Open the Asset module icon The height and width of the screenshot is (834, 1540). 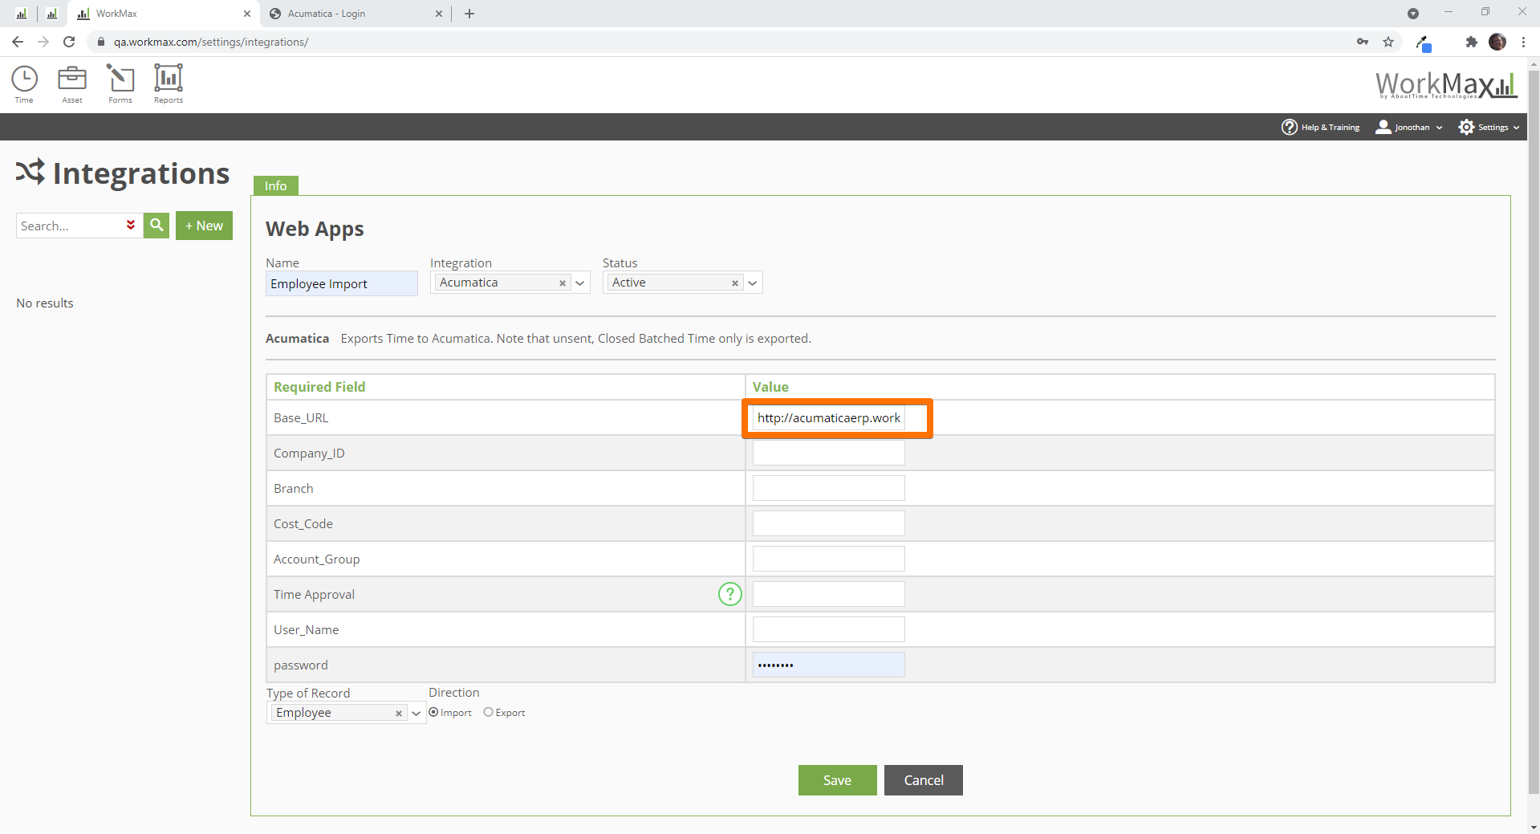click(x=72, y=83)
